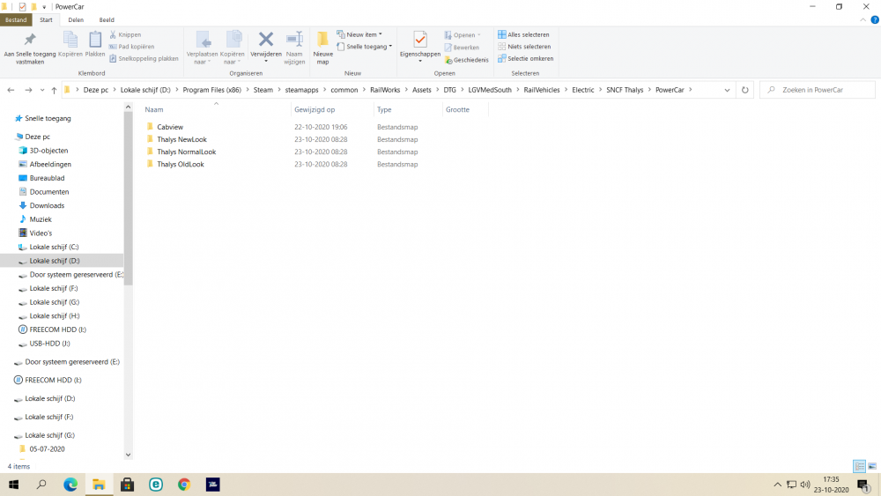Click the Up arrow next to address bar
Viewport: 881px width, 496px height.
(x=54, y=90)
